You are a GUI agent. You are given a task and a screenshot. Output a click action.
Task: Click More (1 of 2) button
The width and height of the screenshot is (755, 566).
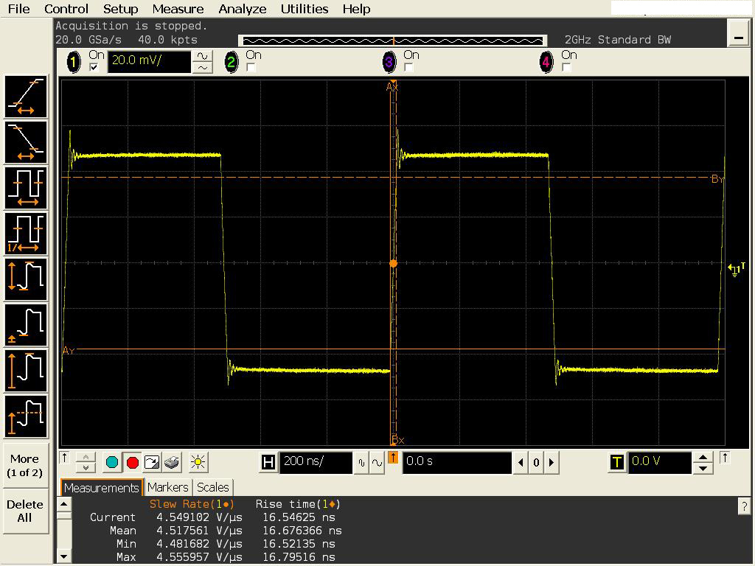point(25,466)
